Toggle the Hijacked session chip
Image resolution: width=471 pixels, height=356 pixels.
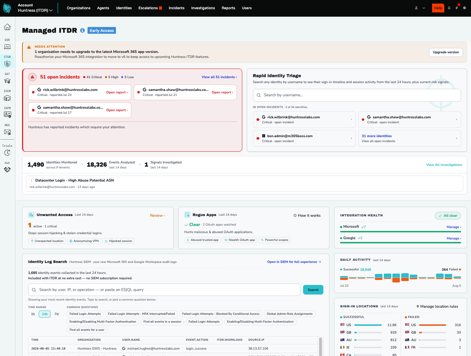[x=118, y=241]
